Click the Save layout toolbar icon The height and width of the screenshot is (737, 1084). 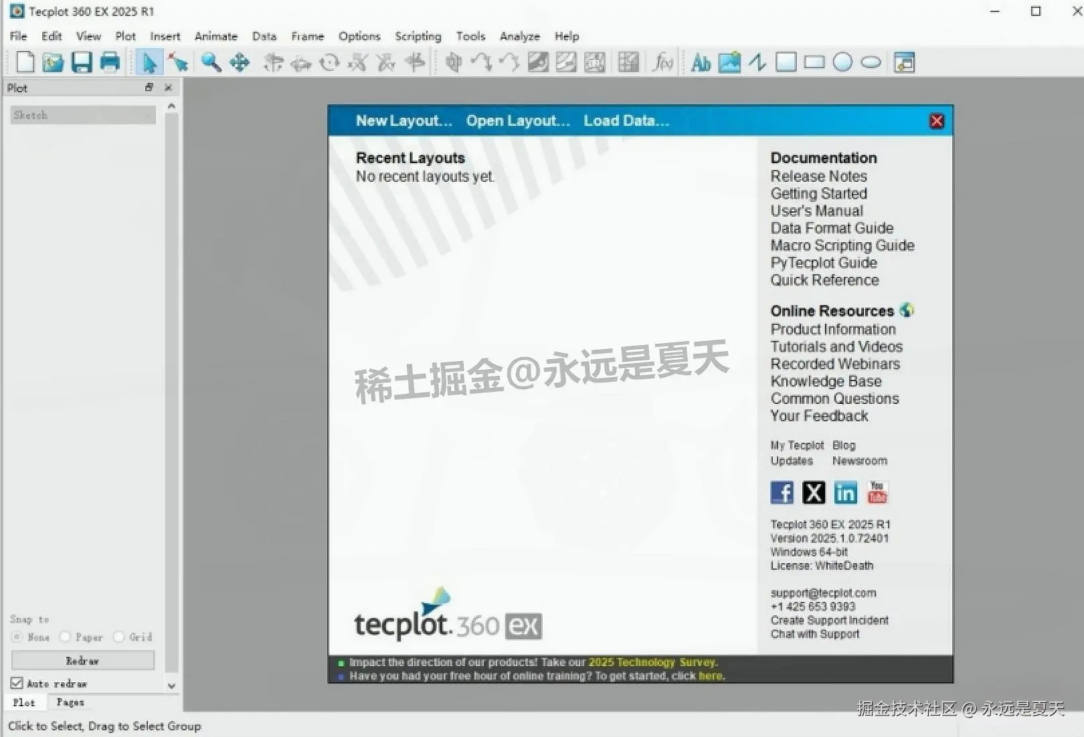click(82, 62)
